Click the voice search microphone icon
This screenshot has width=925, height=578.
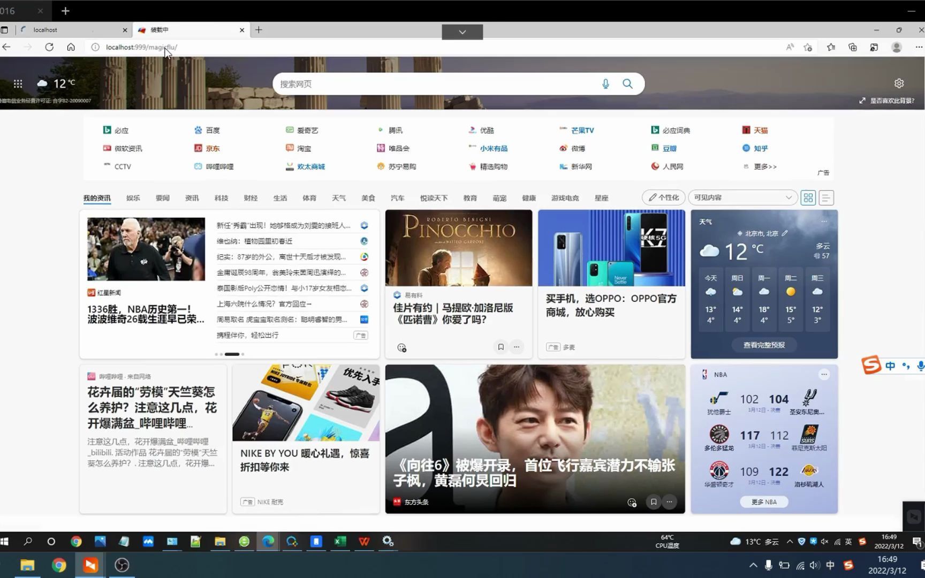[605, 84]
